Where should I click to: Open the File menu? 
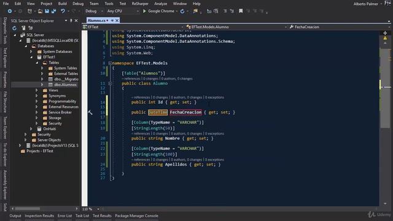pyautogui.click(x=6, y=4)
